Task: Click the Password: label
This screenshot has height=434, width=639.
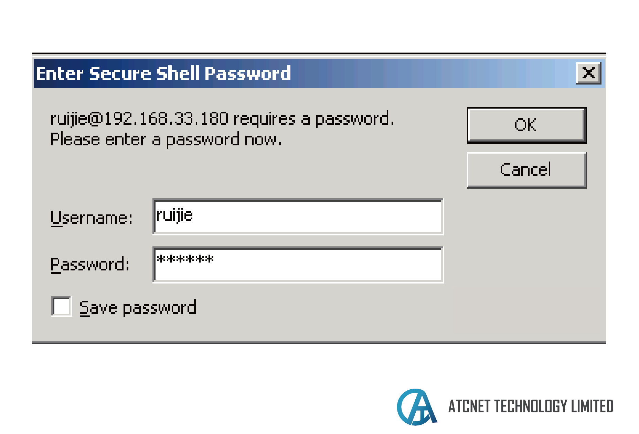Action: 90,265
